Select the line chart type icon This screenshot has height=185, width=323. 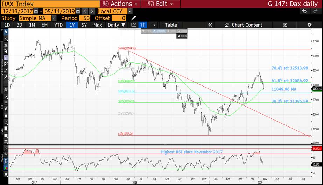tap(134, 25)
